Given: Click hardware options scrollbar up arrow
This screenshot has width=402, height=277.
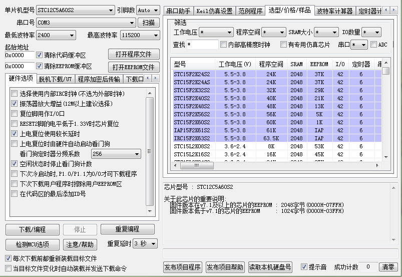Looking at the screenshot, I should click(150, 93).
